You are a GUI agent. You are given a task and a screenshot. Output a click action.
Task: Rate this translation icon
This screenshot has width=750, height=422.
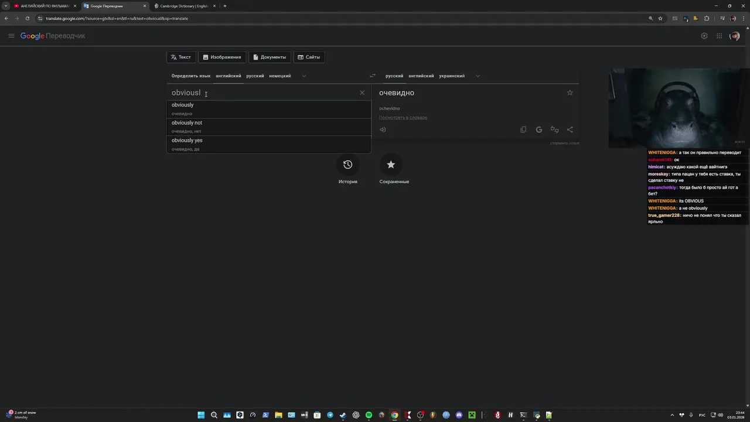(x=554, y=130)
